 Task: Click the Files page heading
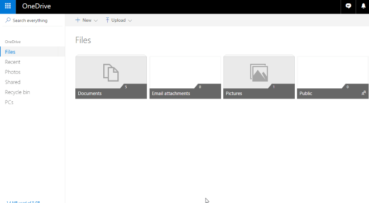[x=83, y=40]
